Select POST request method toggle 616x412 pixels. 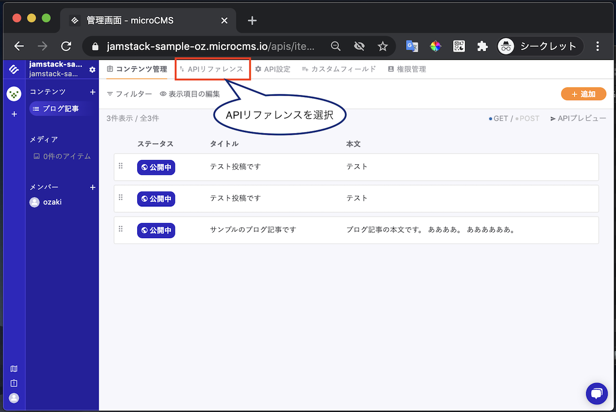(x=527, y=119)
